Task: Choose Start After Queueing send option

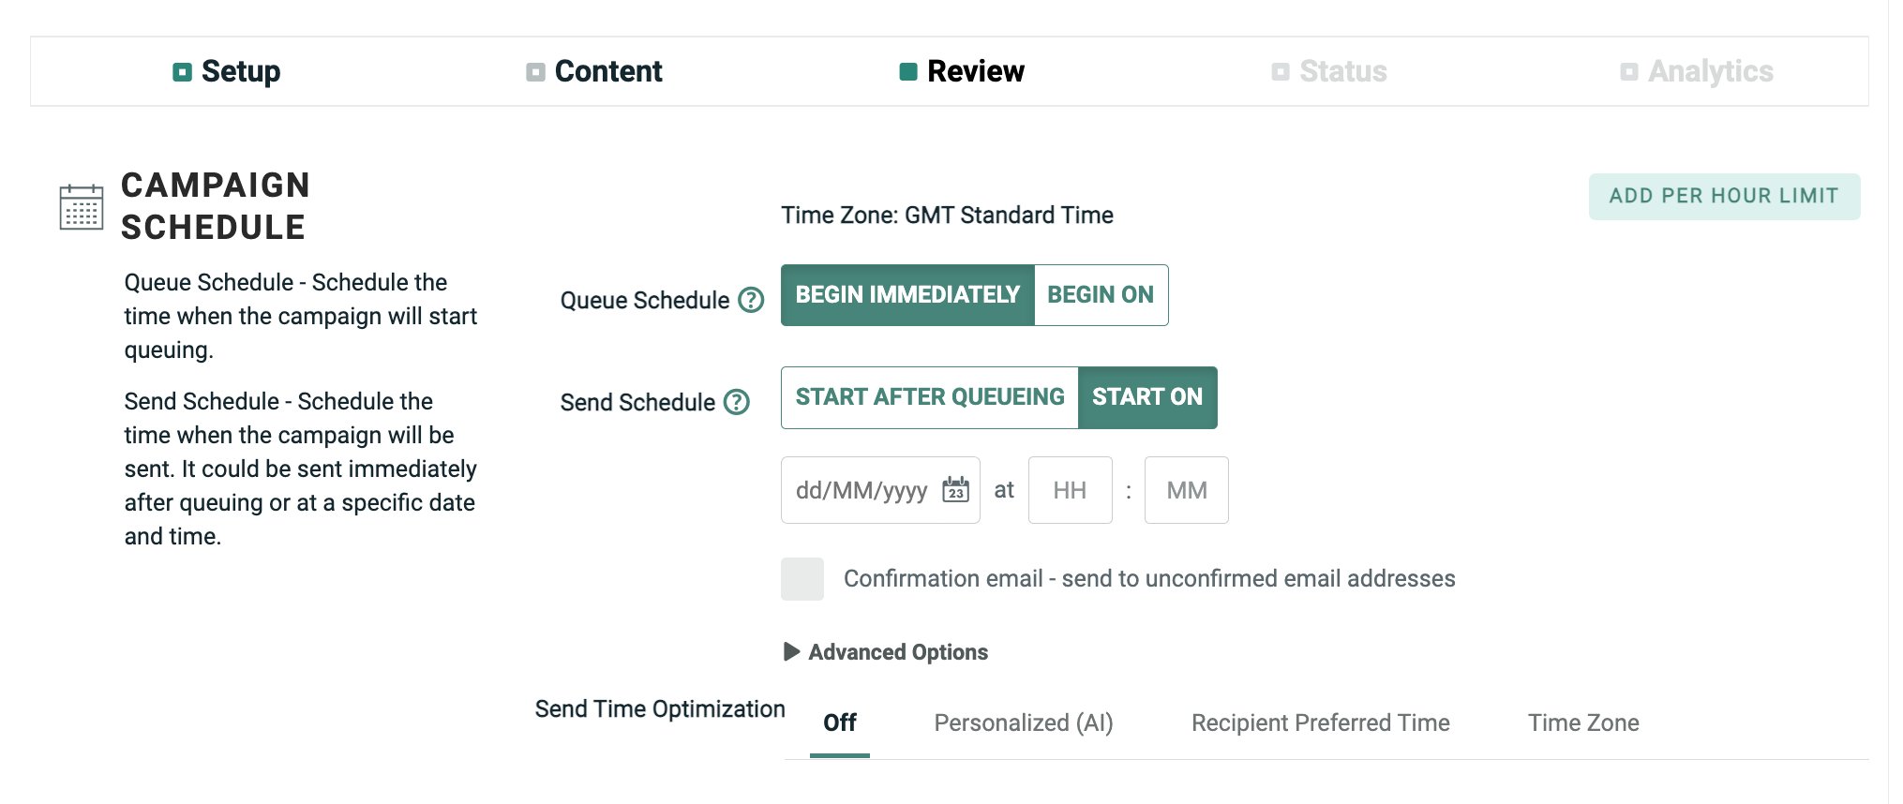Action: (x=929, y=397)
